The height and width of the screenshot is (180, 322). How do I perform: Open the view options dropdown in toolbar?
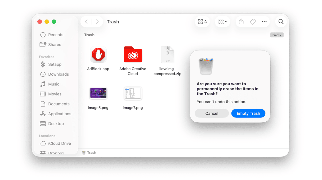[x=202, y=21]
